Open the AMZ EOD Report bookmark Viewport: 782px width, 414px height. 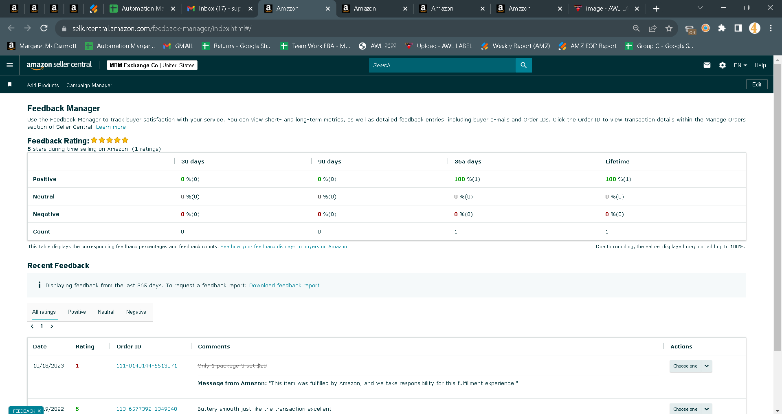pyautogui.click(x=588, y=46)
